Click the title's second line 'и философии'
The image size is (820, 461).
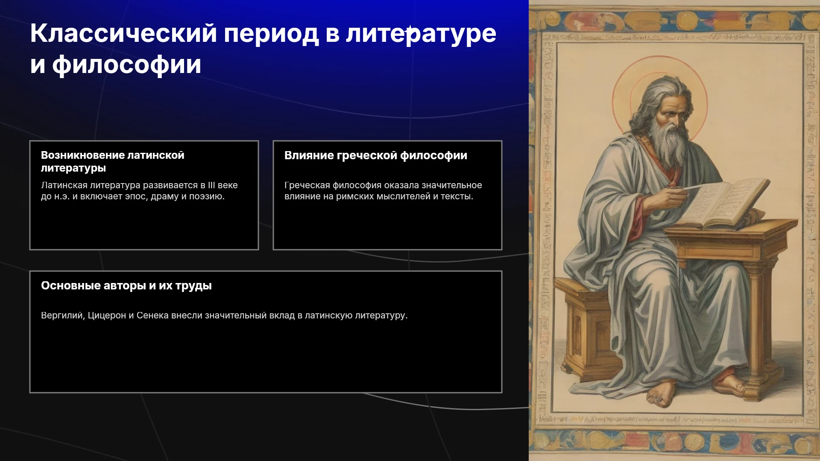(115, 65)
